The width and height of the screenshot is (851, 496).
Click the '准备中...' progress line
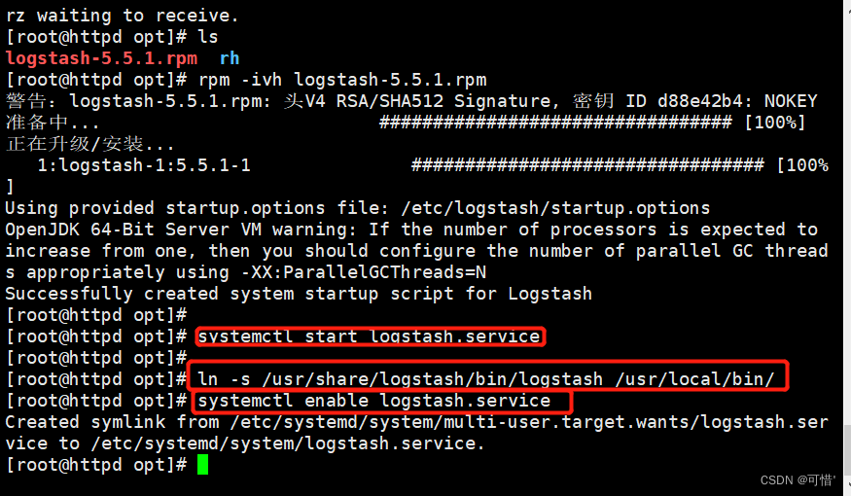click(53, 123)
